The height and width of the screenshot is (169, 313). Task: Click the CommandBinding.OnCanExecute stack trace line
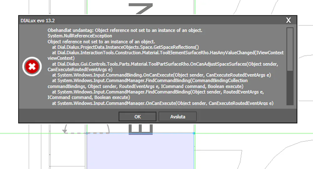pyautogui.click(x=161, y=75)
